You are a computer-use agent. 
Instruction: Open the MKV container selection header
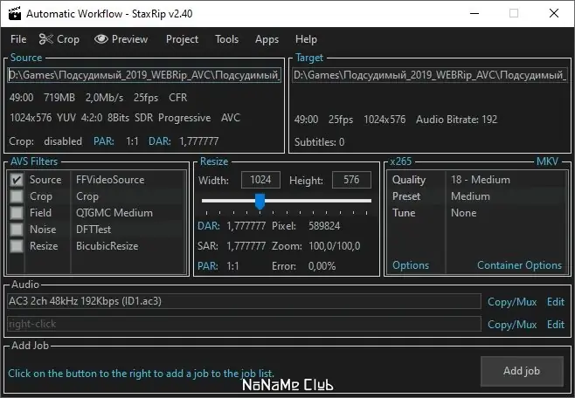pyautogui.click(x=548, y=161)
